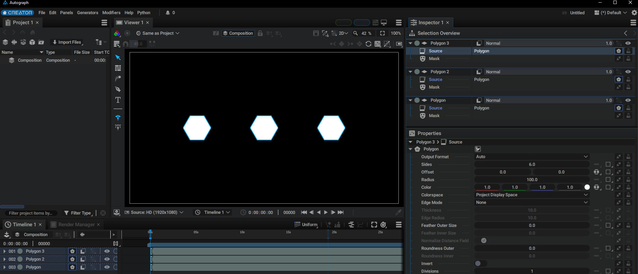Click the Composition button in Viewer toolbar
This screenshot has height=274, width=638.
click(238, 33)
